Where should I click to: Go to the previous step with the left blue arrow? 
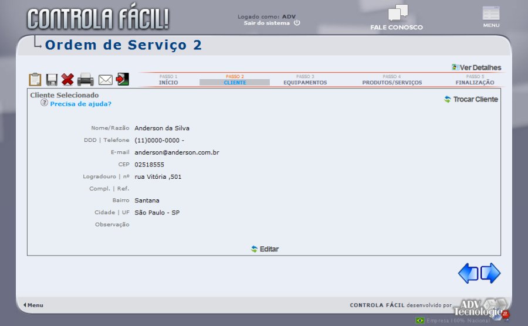(x=468, y=273)
